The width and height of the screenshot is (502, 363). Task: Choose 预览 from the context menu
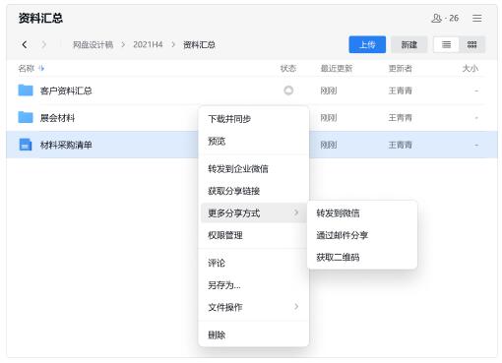point(254,142)
